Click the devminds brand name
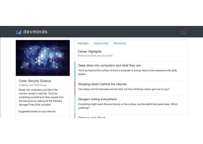203x144 pixels. point(35,32)
